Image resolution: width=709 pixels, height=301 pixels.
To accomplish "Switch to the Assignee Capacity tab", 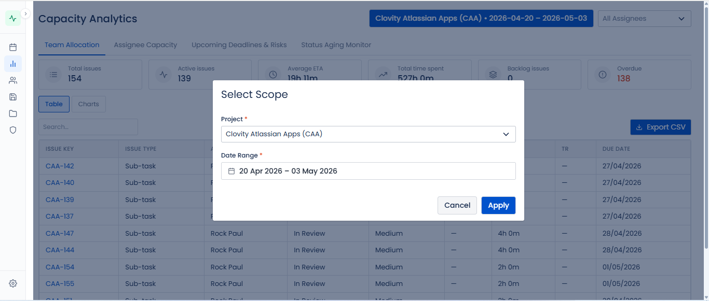I will pos(145,45).
